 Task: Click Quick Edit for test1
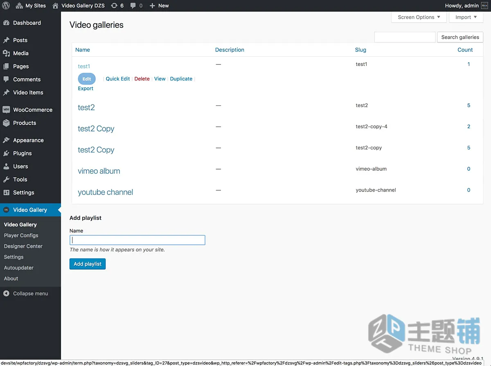tap(118, 79)
